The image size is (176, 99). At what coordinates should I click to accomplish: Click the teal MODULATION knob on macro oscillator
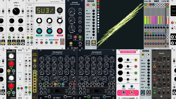[x=50, y=31]
